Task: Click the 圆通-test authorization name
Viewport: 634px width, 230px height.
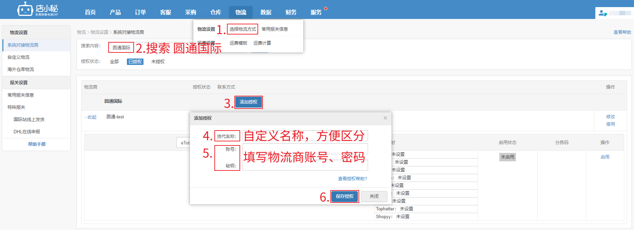Action: tap(115, 117)
